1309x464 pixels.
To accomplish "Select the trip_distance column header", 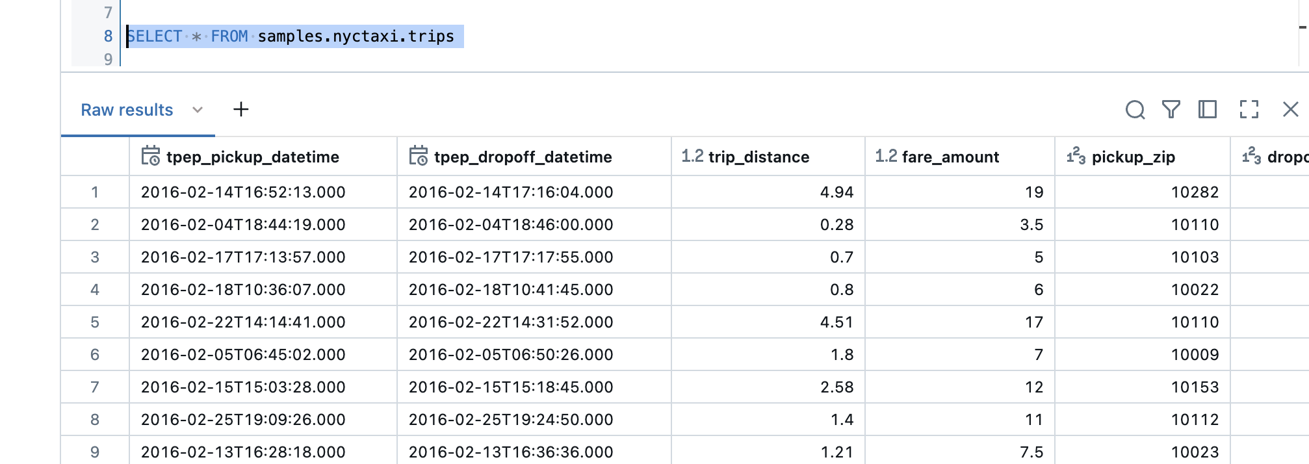I will (x=758, y=157).
